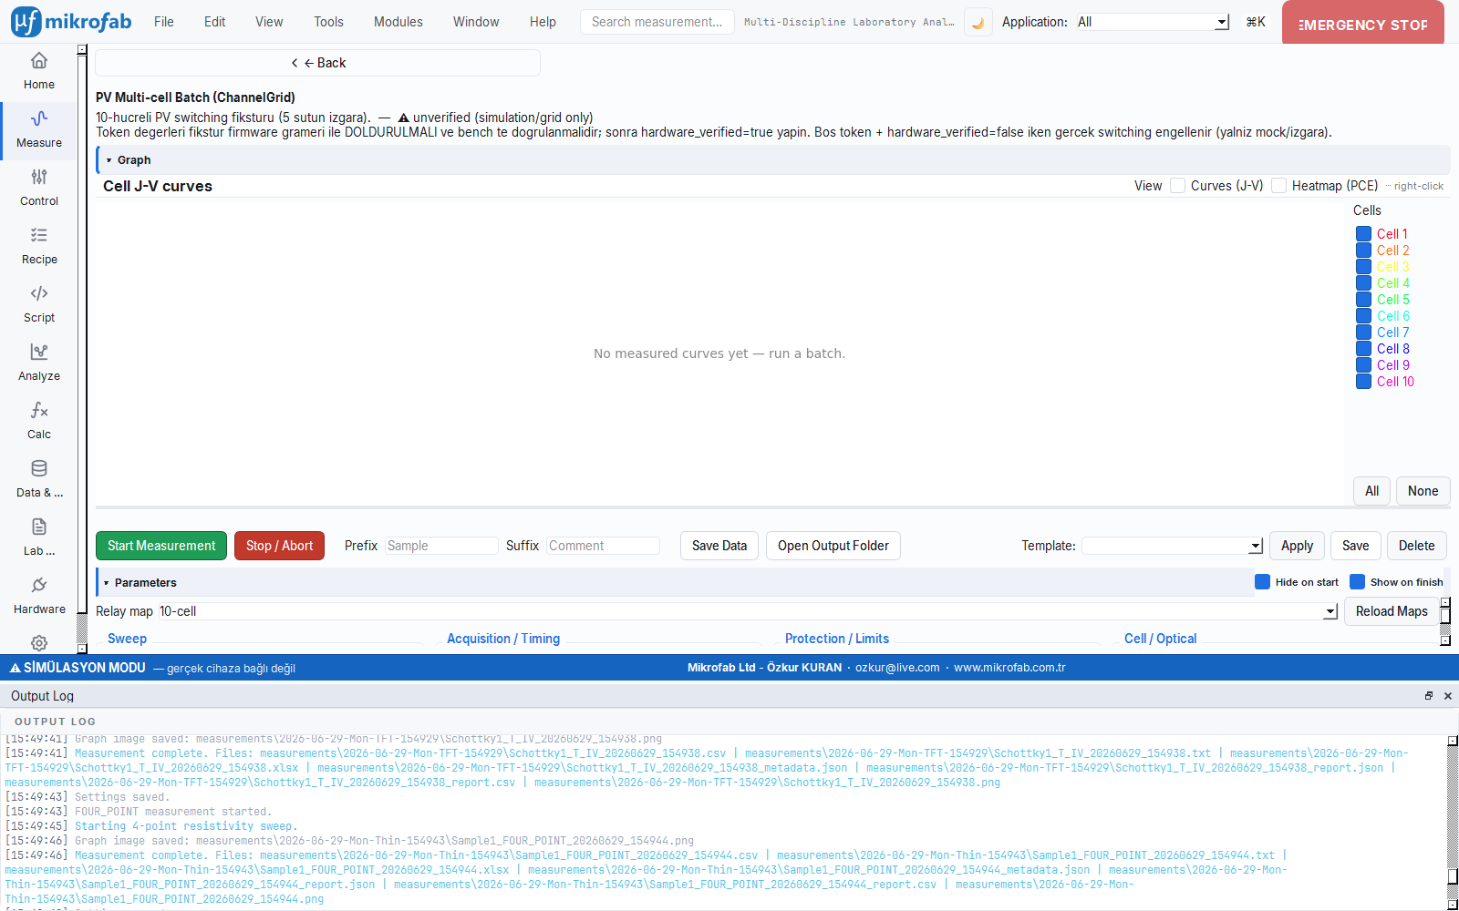
Task: Open the View menu
Action: pos(269,22)
